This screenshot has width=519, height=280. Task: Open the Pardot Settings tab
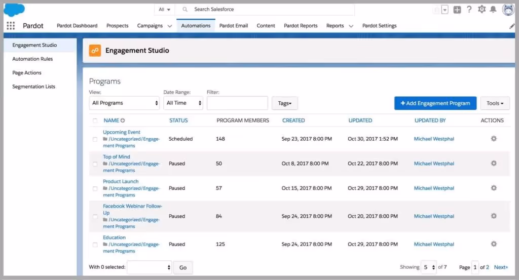coord(379,25)
